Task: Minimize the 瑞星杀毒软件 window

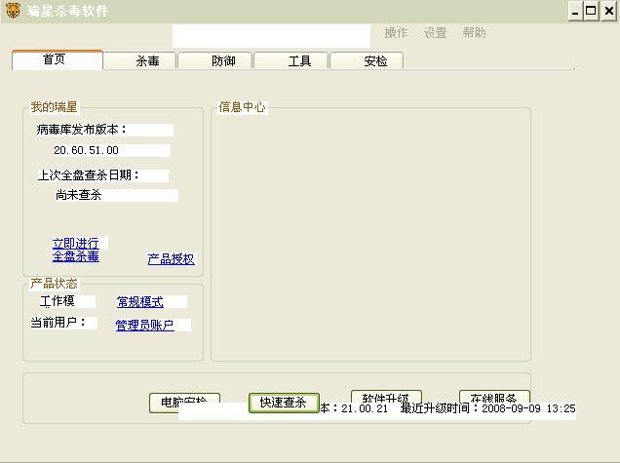Action: 576,11
